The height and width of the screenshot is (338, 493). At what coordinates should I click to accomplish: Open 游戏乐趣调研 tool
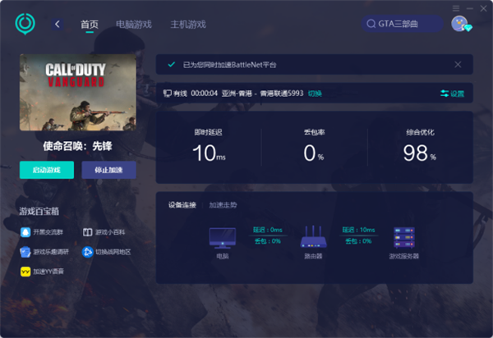[44, 252]
